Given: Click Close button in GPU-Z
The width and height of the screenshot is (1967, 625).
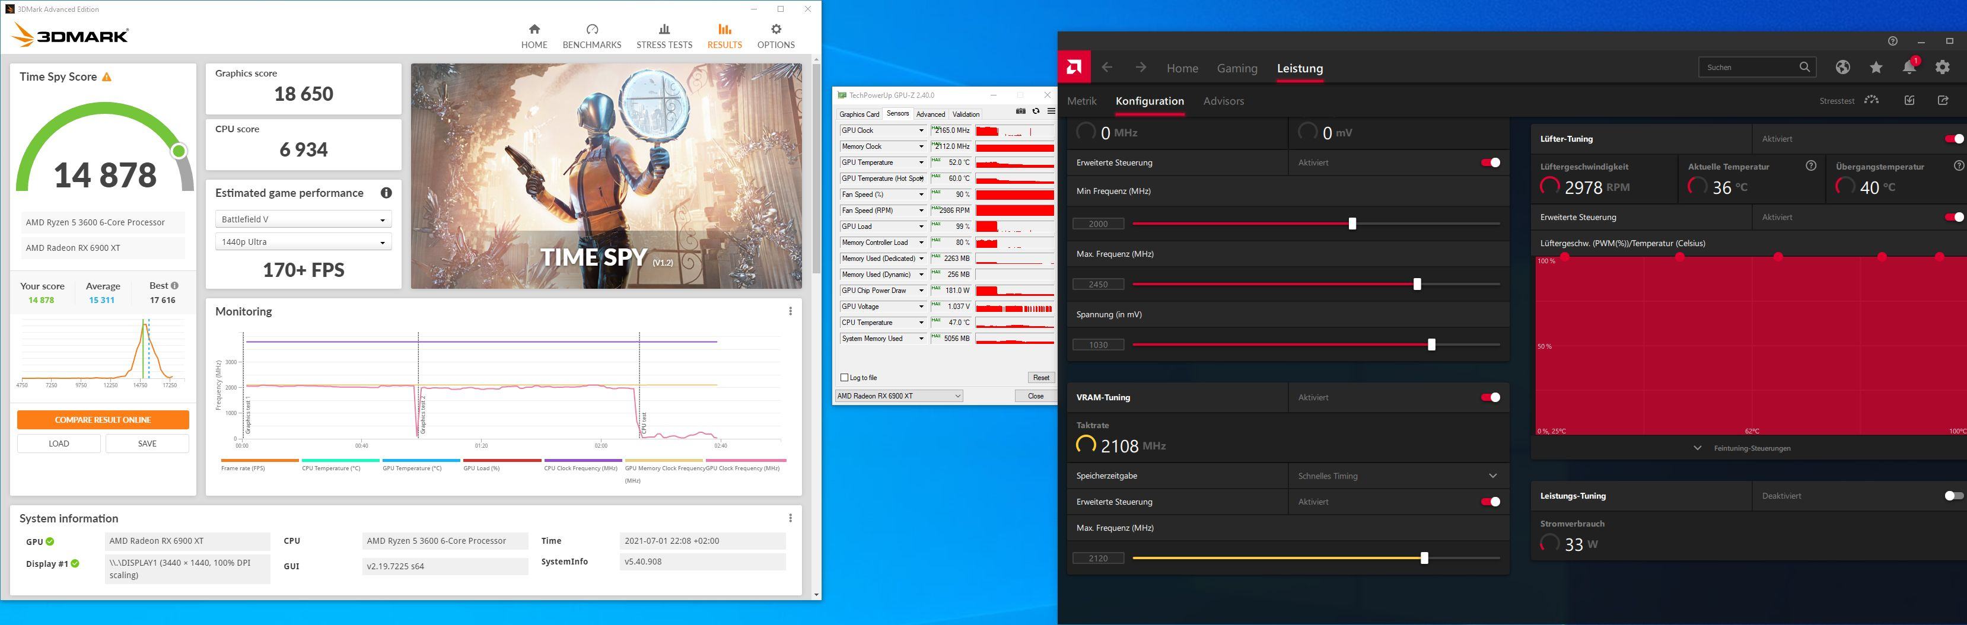Looking at the screenshot, I should click(1036, 396).
